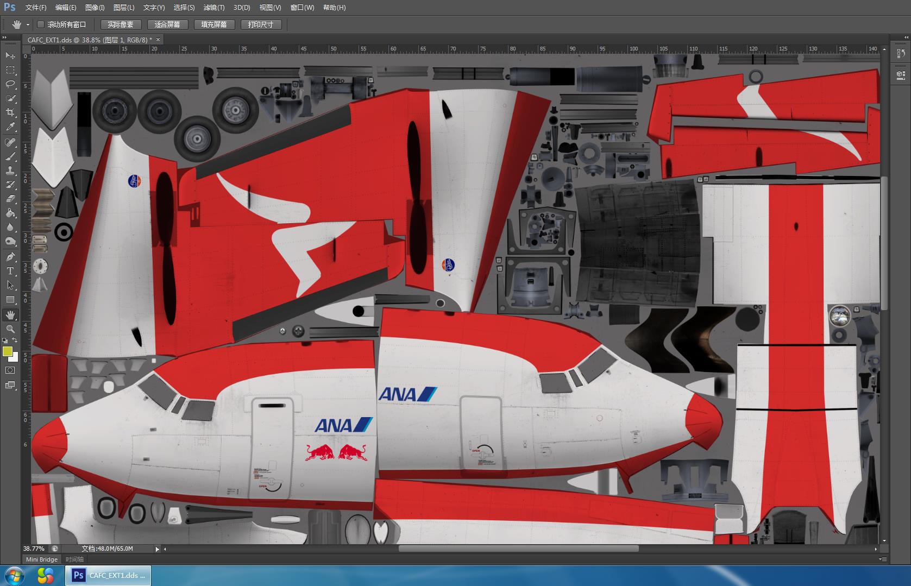
Task: Click colorful pinned taskbar app icon
Action: [x=46, y=575]
